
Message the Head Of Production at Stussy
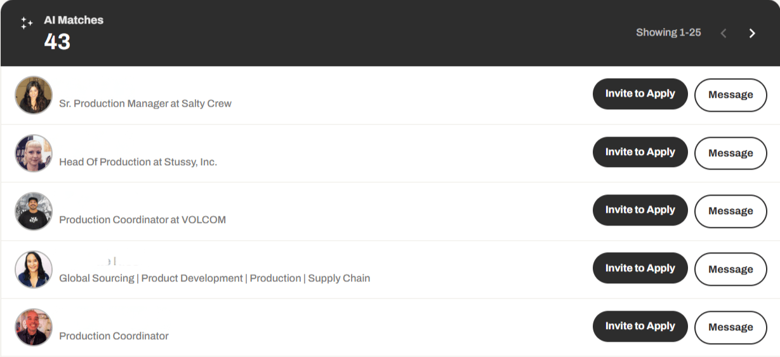pyautogui.click(x=730, y=153)
